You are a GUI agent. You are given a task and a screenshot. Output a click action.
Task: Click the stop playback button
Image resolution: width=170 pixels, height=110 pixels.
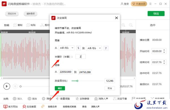pos(15,86)
